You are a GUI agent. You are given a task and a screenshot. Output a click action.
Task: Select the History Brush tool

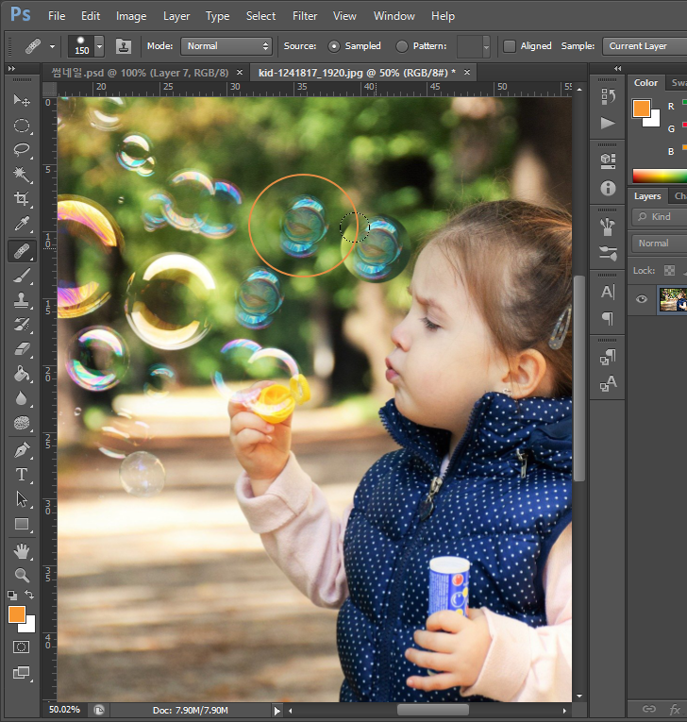coord(21,325)
